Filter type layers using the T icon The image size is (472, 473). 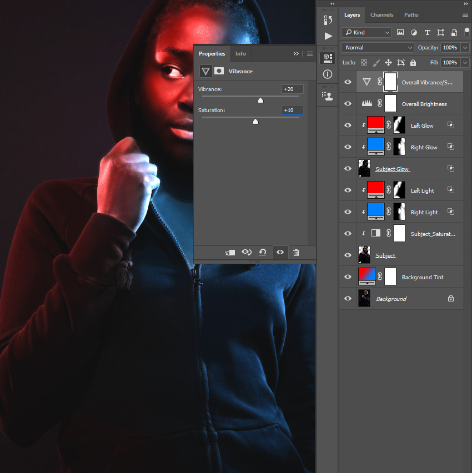427,32
